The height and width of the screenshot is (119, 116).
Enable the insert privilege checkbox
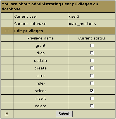tap(92, 98)
